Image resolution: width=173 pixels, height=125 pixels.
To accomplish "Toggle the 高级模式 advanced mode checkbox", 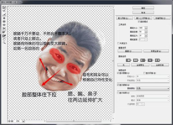I will point(139,22).
